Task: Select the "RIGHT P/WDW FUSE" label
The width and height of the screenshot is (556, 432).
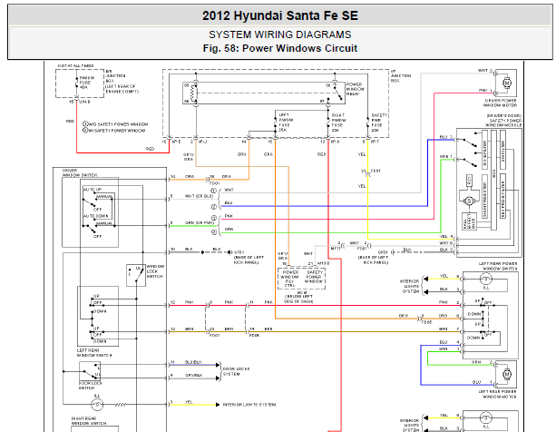Action: click(338, 123)
